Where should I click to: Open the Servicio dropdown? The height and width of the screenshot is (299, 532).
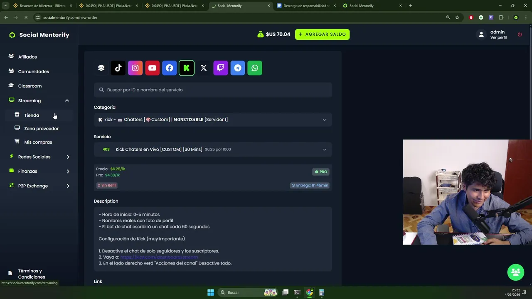213,149
